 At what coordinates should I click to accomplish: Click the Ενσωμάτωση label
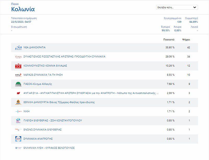coord(19,27)
